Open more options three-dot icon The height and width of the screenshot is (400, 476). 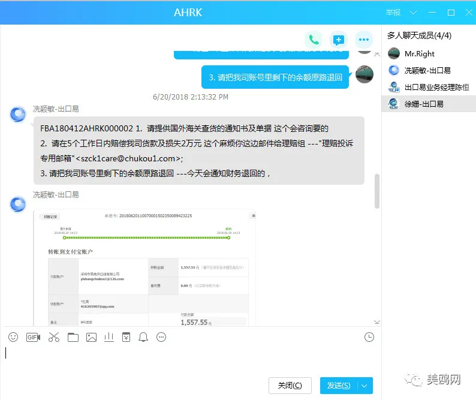[364, 40]
